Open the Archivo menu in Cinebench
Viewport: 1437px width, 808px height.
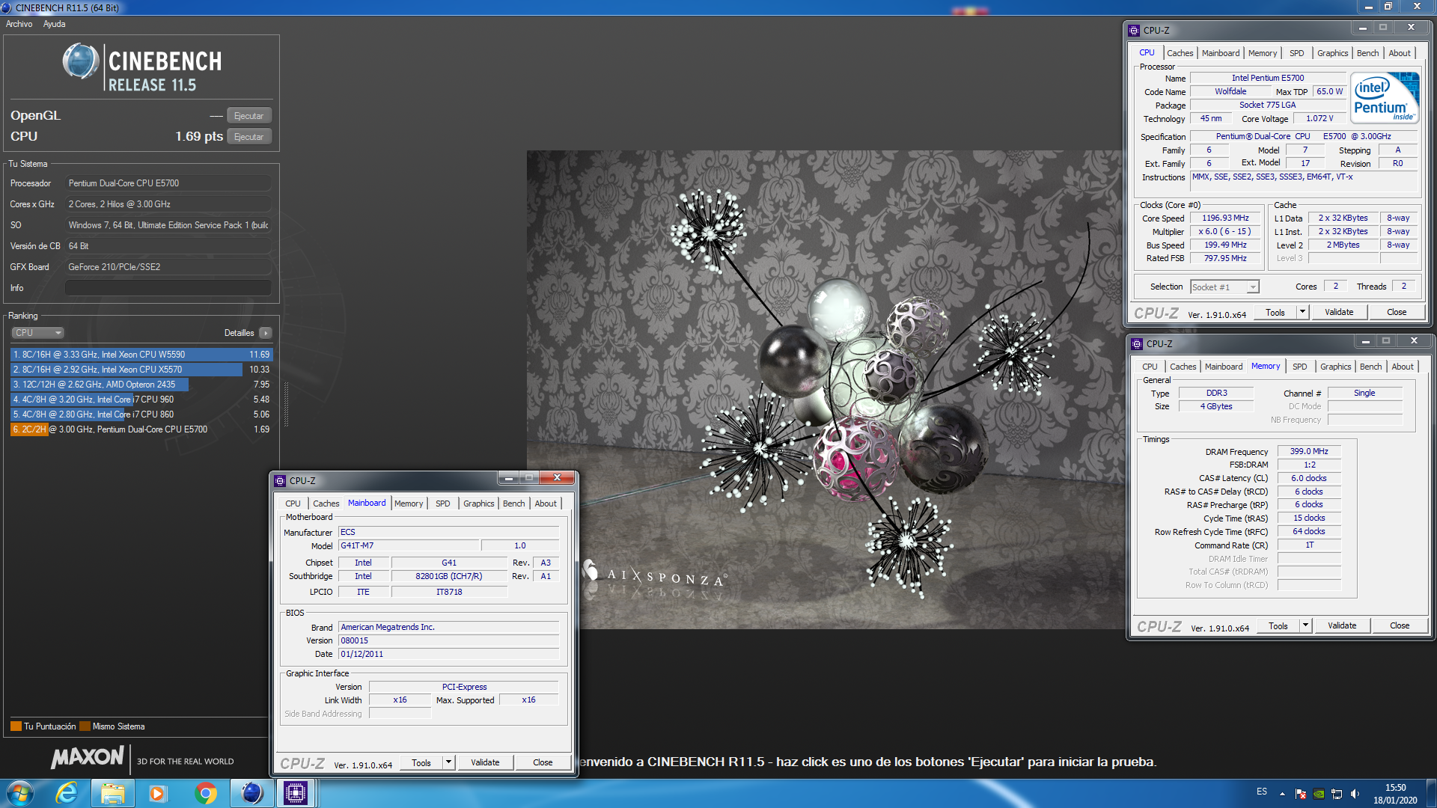coord(19,24)
